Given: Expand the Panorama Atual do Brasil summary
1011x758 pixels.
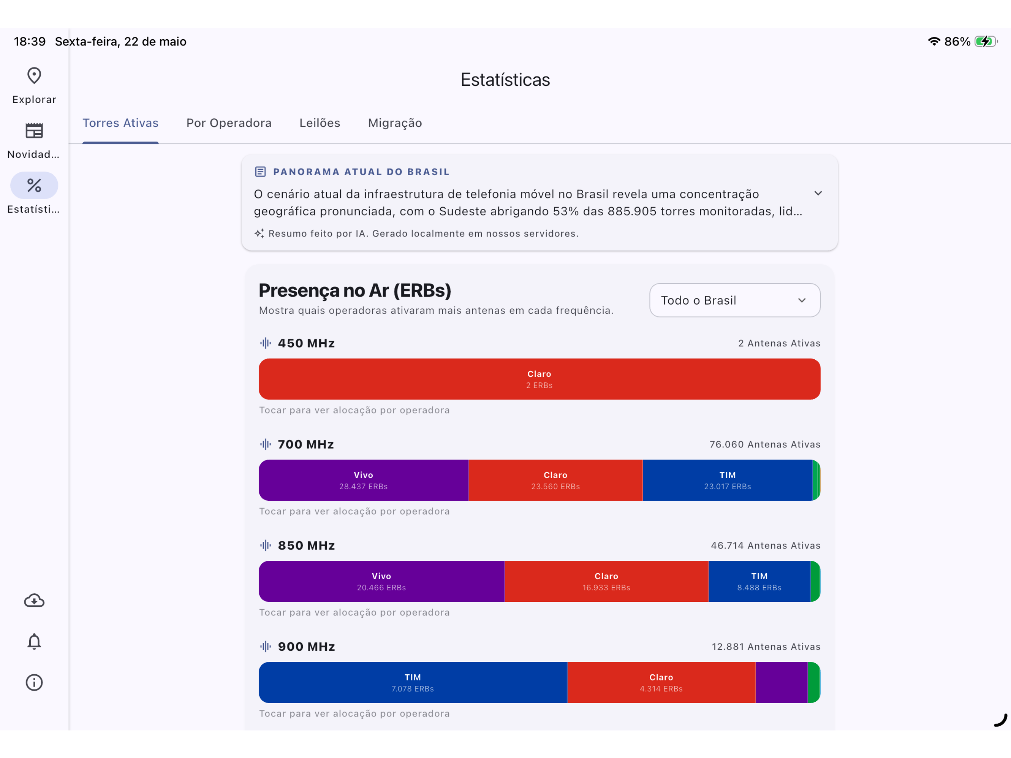Looking at the screenshot, I should [x=818, y=193].
